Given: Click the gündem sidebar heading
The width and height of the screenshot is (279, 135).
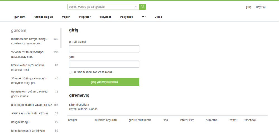Looking at the screenshot, I should (19, 31).
